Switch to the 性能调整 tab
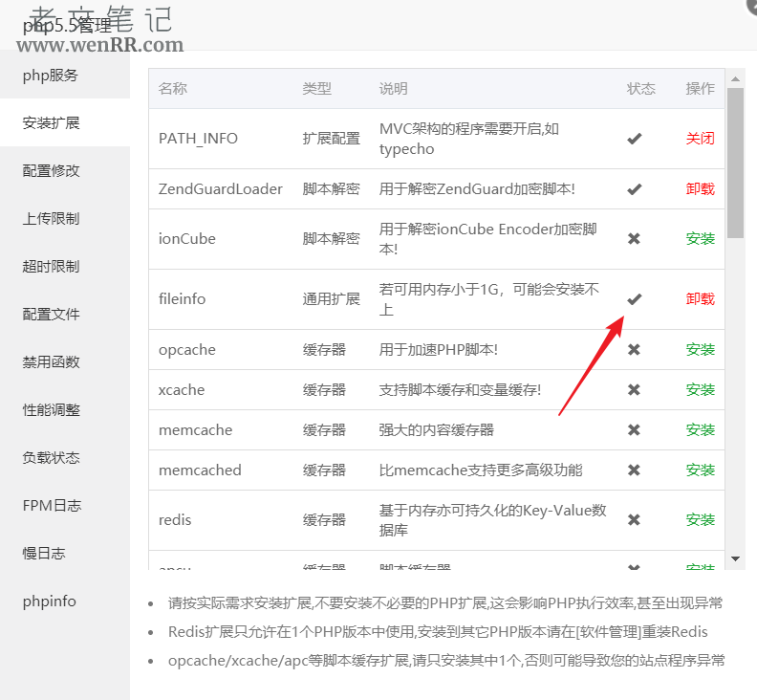Viewport: 757px width, 700px height. coord(65,409)
